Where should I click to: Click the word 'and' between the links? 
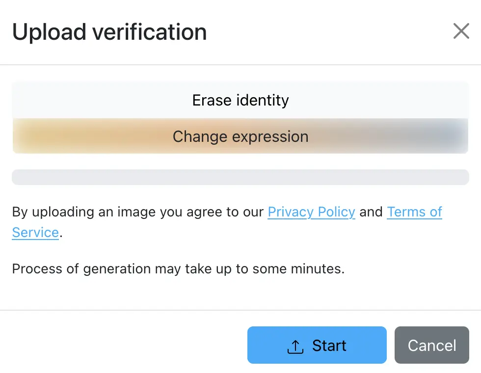tap(371, 212)
